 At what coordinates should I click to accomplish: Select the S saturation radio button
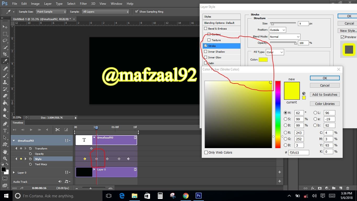286,119
